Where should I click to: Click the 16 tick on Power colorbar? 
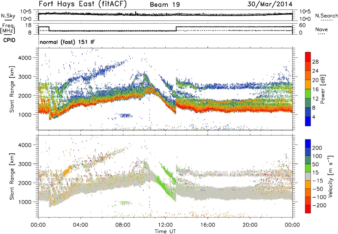(315, 90)
